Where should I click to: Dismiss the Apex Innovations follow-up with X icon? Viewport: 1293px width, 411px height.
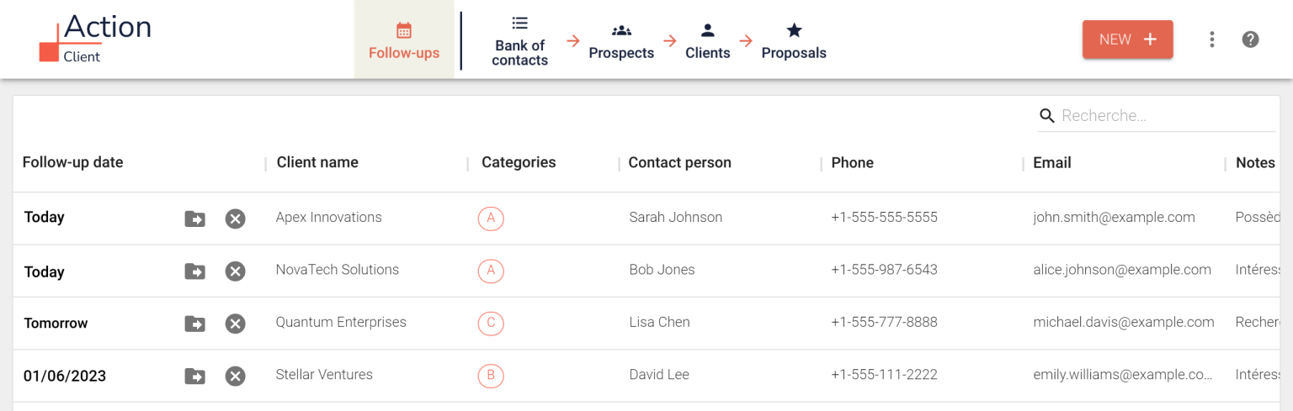pyautogui.click(x=235, y=219)
